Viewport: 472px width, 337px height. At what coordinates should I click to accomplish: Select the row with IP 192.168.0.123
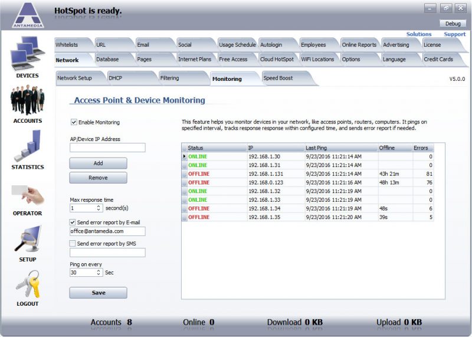pyautogui.click(x=307, y=182)
